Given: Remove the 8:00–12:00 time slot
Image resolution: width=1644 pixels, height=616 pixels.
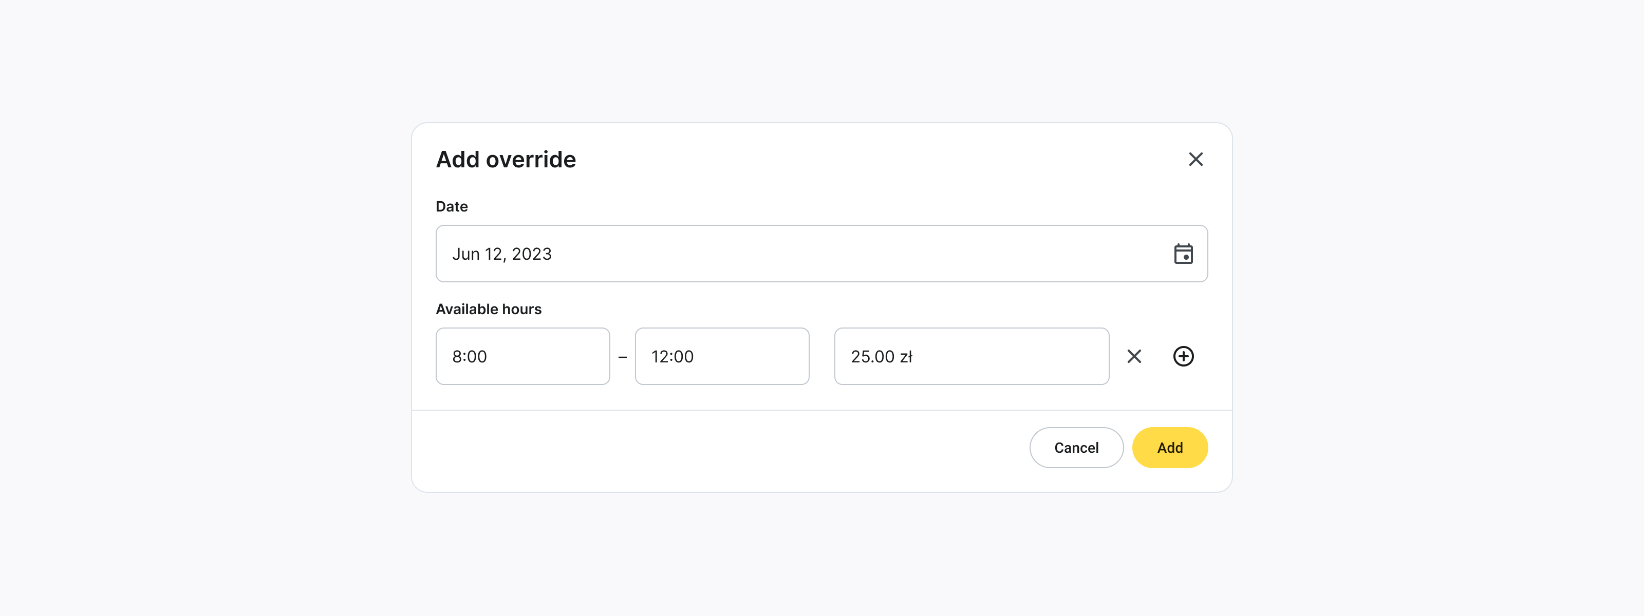Looking at the screenshot, I should [1134, 356].
